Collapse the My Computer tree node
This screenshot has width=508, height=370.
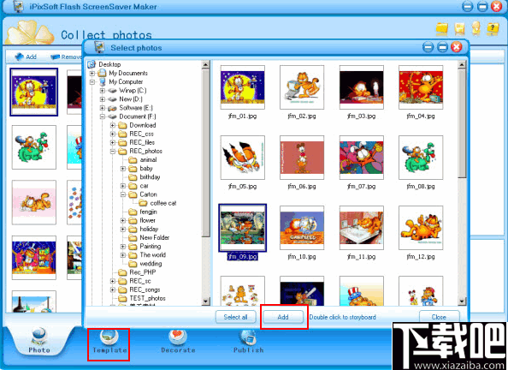click(x=92, y=82)
